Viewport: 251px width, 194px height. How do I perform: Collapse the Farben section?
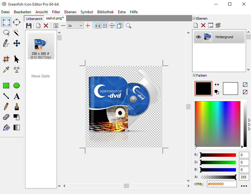click(194, 75)
